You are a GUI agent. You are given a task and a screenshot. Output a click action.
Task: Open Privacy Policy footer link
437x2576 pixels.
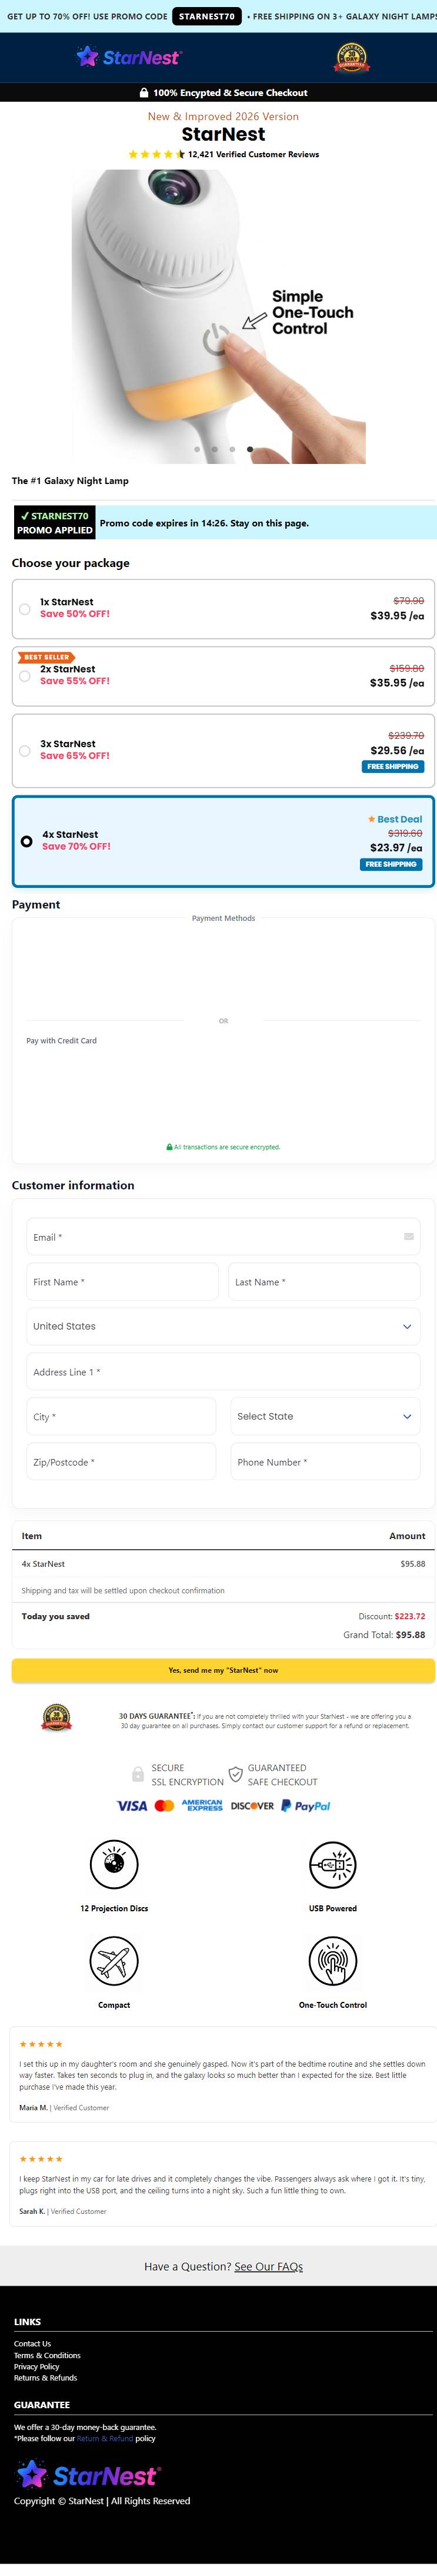(x=37, y=2366)
